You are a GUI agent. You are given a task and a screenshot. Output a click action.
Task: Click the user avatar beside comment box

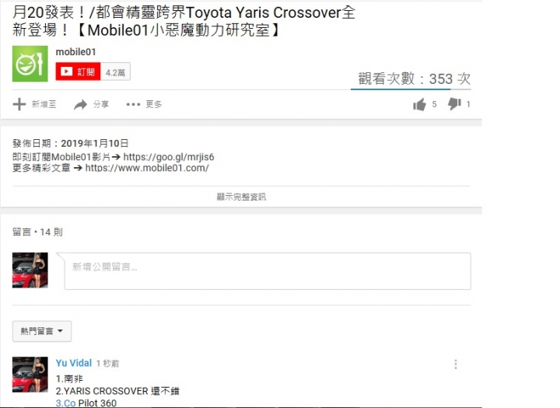point(30,270)
